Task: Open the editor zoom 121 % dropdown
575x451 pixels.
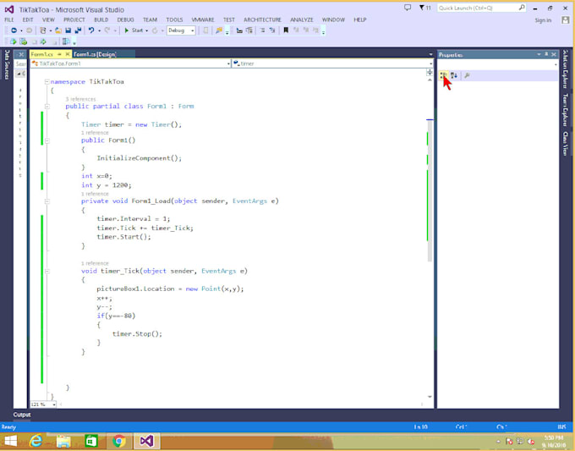Action: pyautogui.click(x=43, y=404)
